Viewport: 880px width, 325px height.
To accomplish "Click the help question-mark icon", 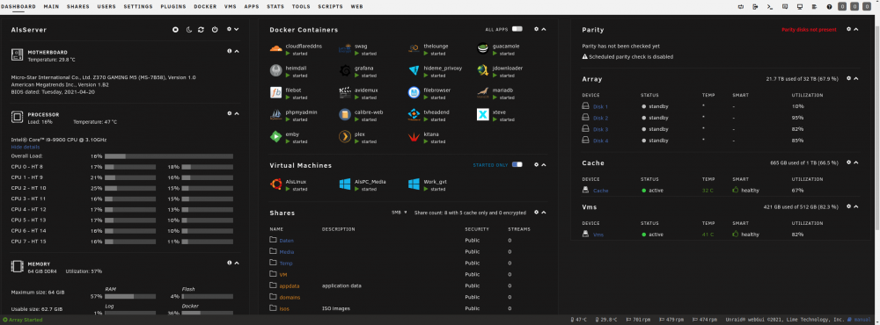I will [x=829, y=7].
